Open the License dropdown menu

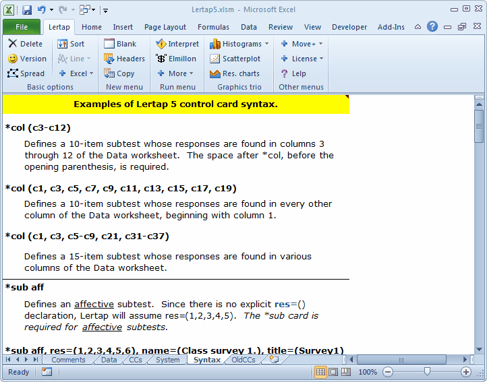[321, 59]
